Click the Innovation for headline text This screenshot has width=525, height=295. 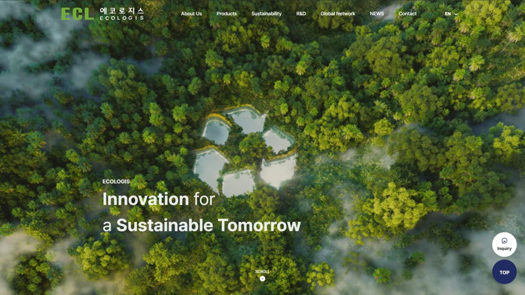[x=158, y=199]
